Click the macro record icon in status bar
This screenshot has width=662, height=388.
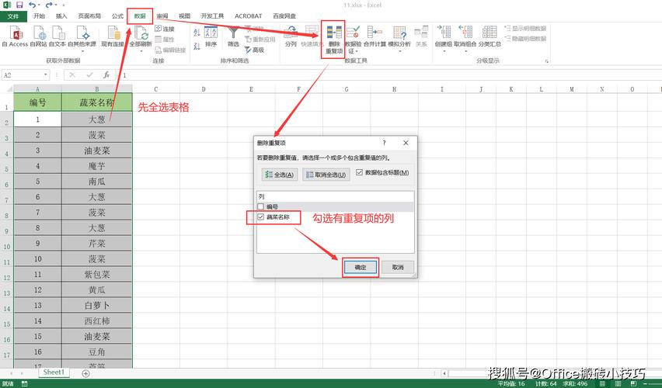(25, 384)
